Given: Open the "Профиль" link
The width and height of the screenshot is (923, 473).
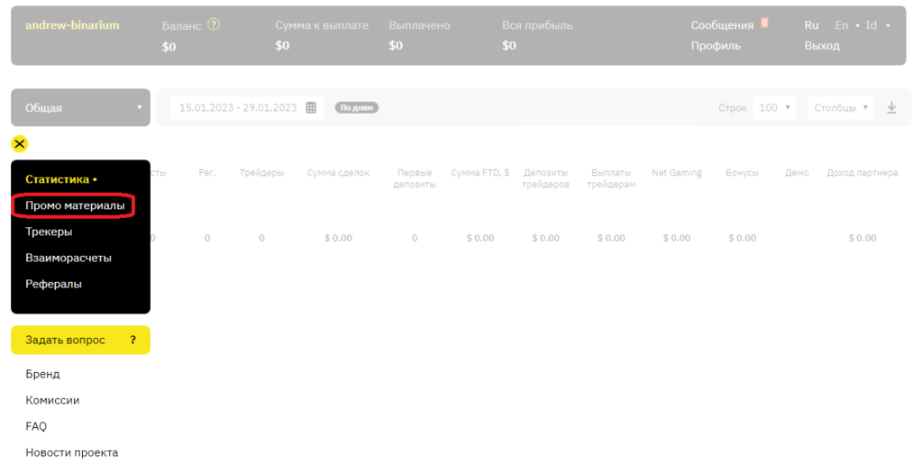Looking at the screenshot, I should pos(716,45).
